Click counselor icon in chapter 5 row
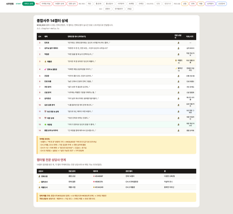This screenshot has width=233, height=214. [x=178, y=76]
